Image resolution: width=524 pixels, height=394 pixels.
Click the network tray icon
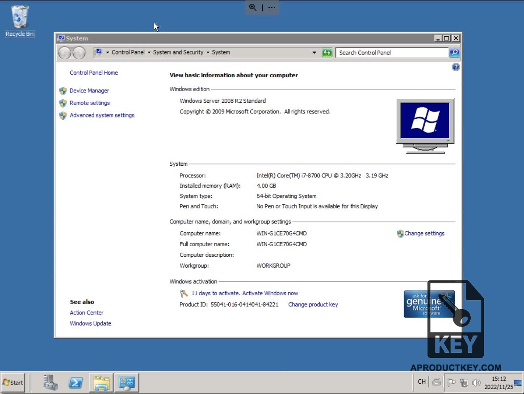(x=464, y=382)
